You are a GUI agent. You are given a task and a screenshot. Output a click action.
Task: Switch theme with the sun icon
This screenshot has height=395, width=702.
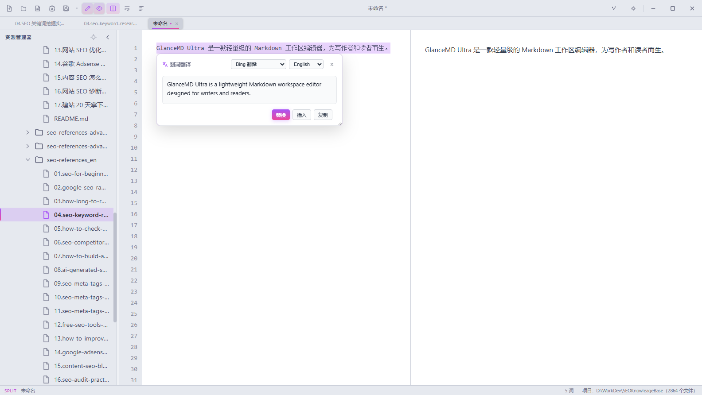[x=633, y=8]
